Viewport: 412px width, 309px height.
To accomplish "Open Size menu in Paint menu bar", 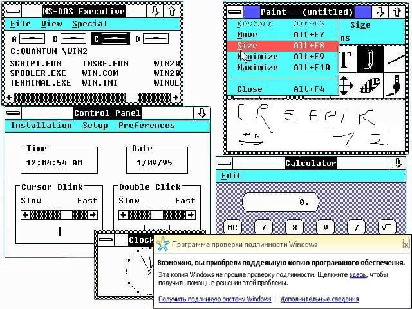I will (x=360, y=25).
